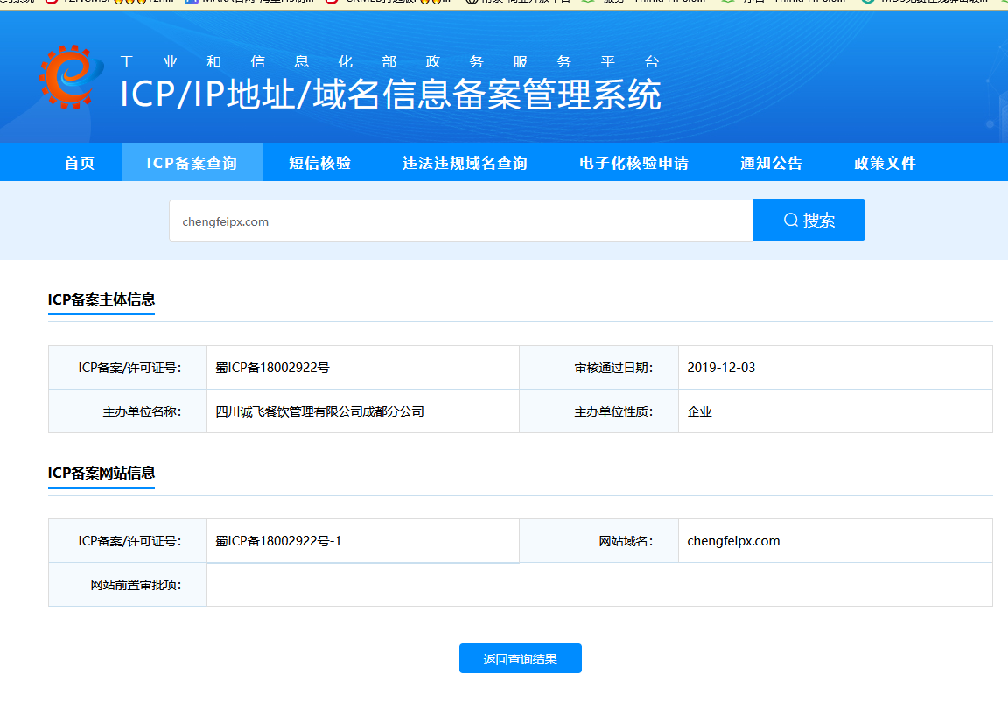This screenshot has width=1008, height=724.
Task: Click the domain search input field
Action: tap(460, 221)
